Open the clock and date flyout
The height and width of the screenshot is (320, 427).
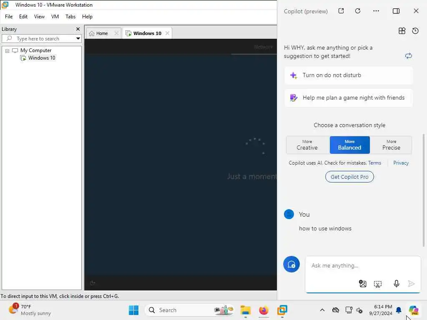(x=381, y=310)
